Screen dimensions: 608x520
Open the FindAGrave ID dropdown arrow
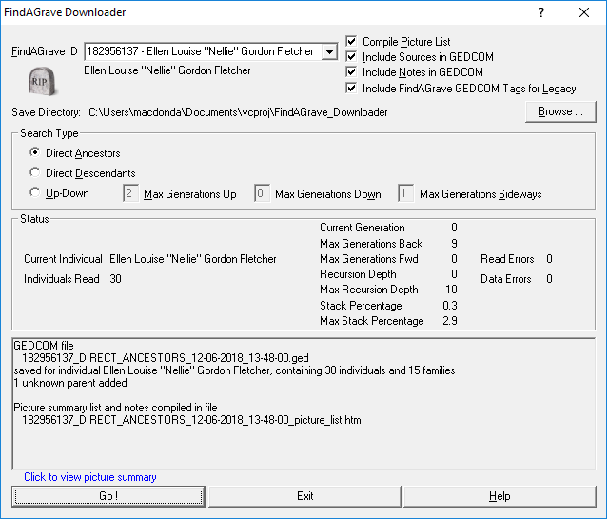[329, 51]
